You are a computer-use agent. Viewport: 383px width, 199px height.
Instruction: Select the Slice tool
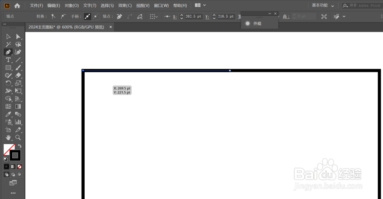[x=18, y=130]
